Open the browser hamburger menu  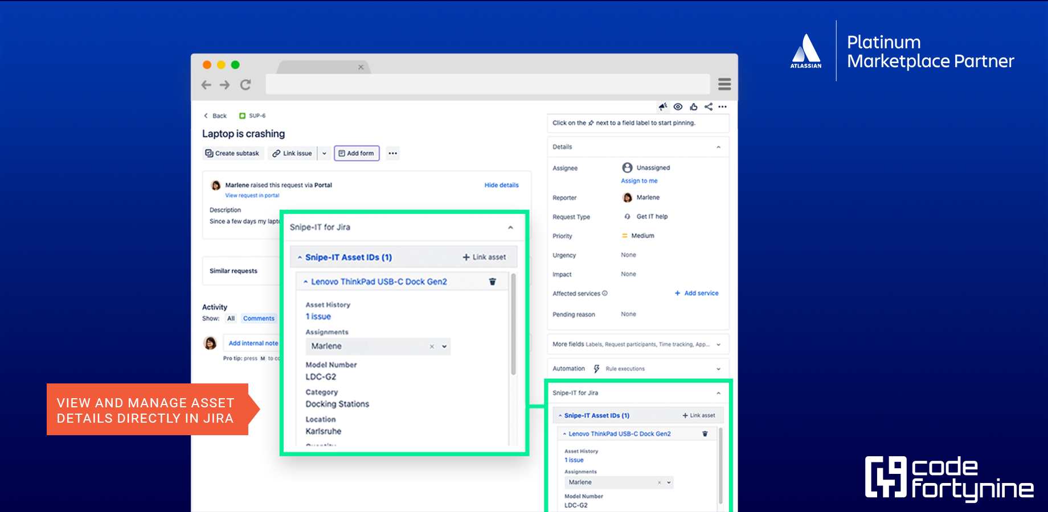pos(724,84)
